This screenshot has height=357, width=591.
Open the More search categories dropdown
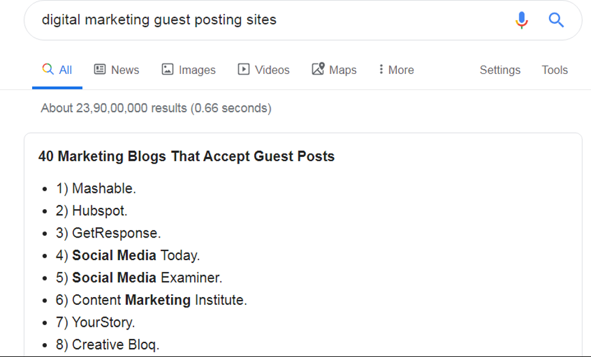pyautogui.click(x=396, y=69)
